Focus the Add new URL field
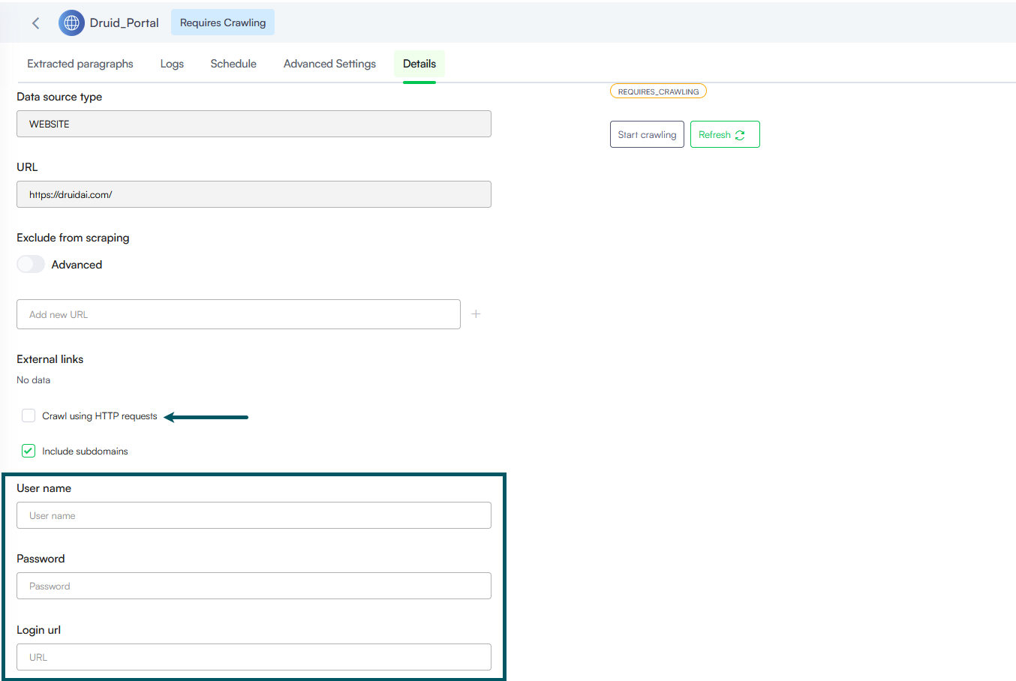This screenshot has width=1016, height=681. 239,314
